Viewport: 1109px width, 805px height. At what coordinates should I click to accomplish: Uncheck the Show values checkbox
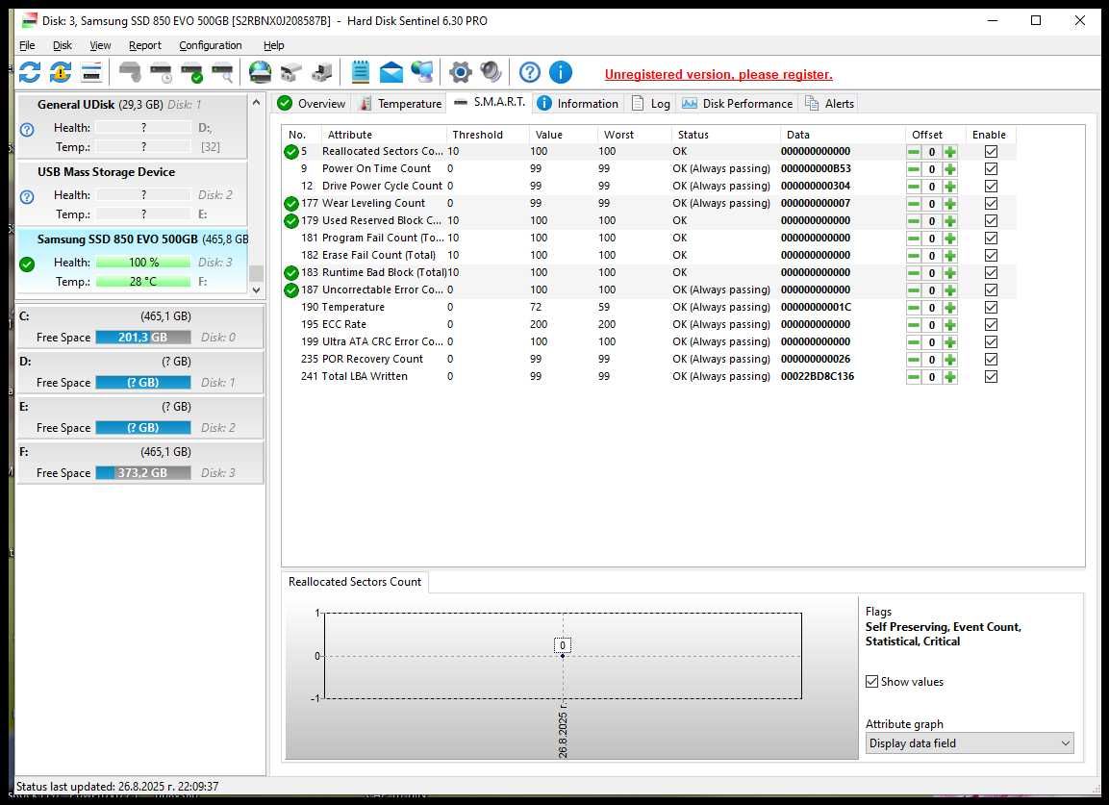(872, 681)
